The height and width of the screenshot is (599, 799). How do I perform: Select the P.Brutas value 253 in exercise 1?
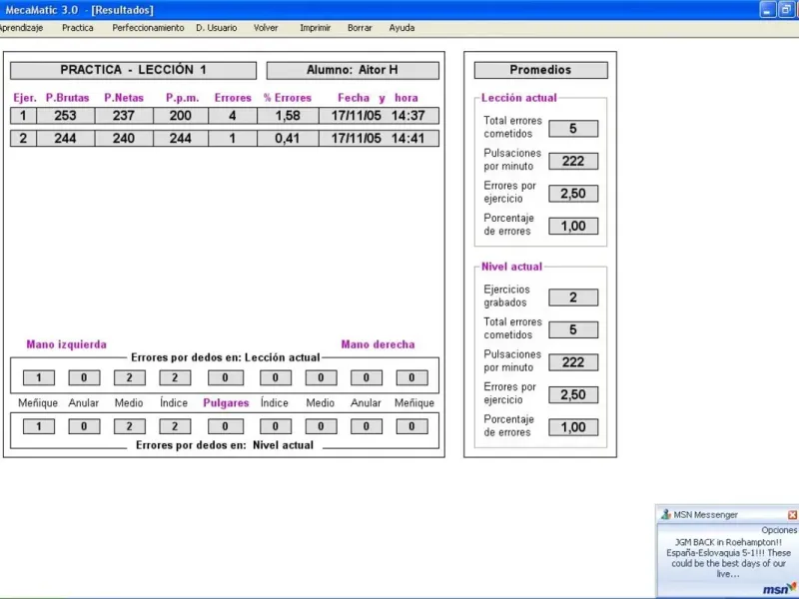[65, 116]
